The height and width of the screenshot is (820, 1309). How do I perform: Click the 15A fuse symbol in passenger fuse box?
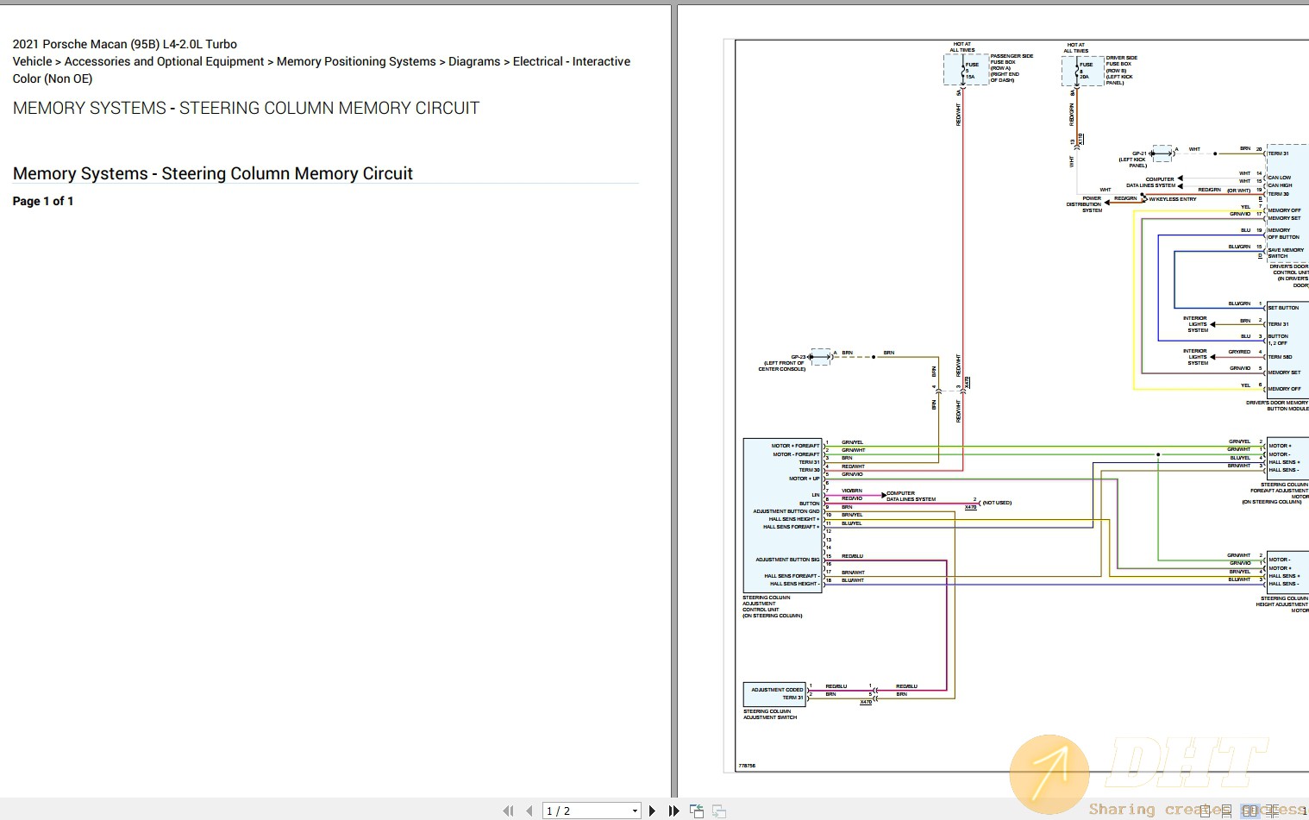point(963,71)
